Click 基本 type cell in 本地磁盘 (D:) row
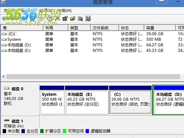The height and width of the screenshot is (138, 184). 74,45
